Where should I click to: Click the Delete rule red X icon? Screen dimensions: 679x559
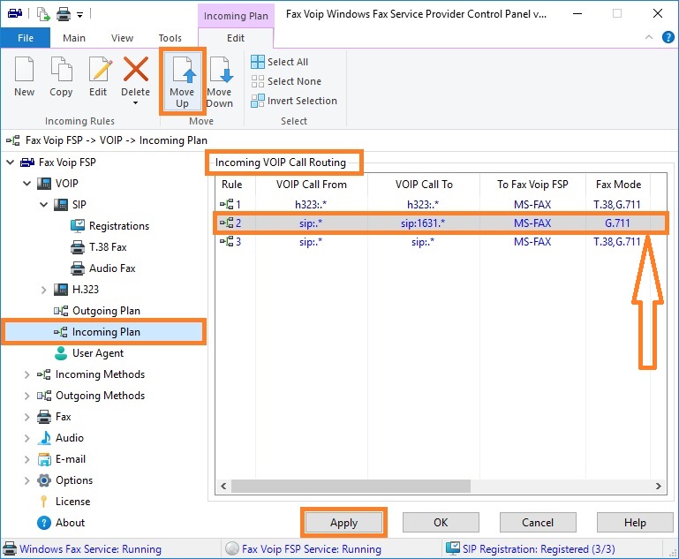tap(136, 69)
